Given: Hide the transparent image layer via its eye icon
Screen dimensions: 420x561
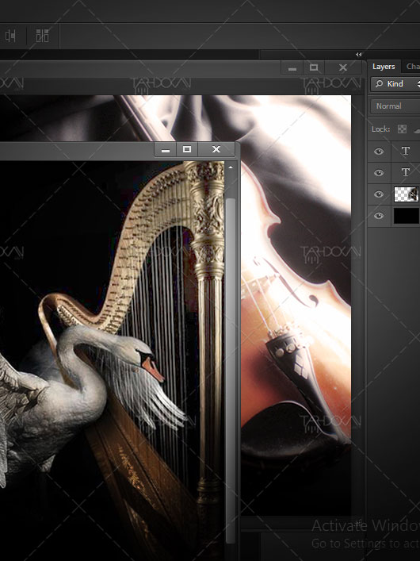Looking at the screenshot, I should click(379, 194).
